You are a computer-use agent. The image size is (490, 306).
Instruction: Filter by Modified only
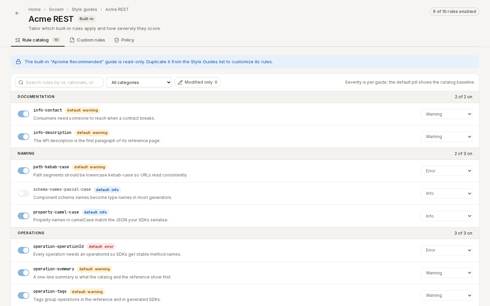click(197, 82)
